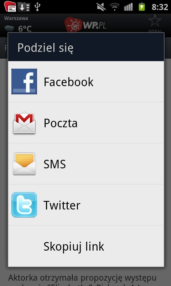
Task: Tap the battery charging indicator
Action: point(142,7)
